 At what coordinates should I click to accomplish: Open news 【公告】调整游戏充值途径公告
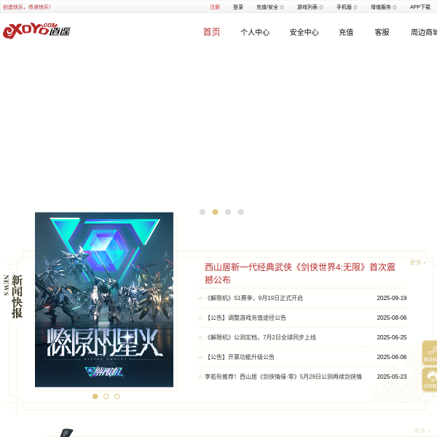[245, 318]
